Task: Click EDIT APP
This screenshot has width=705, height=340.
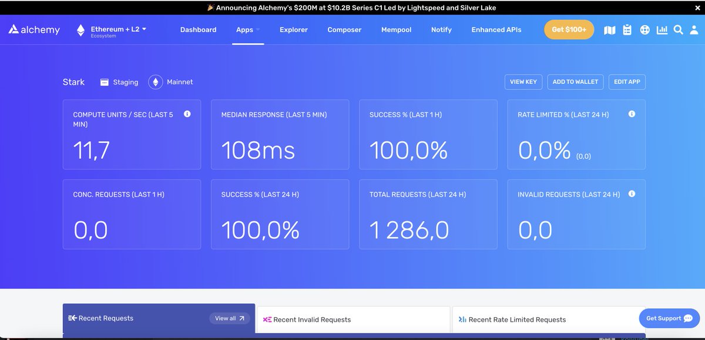Action: tap(627, 82)
